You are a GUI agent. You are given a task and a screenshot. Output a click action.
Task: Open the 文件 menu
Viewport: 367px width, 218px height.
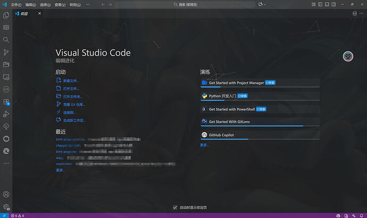(16, 5)
